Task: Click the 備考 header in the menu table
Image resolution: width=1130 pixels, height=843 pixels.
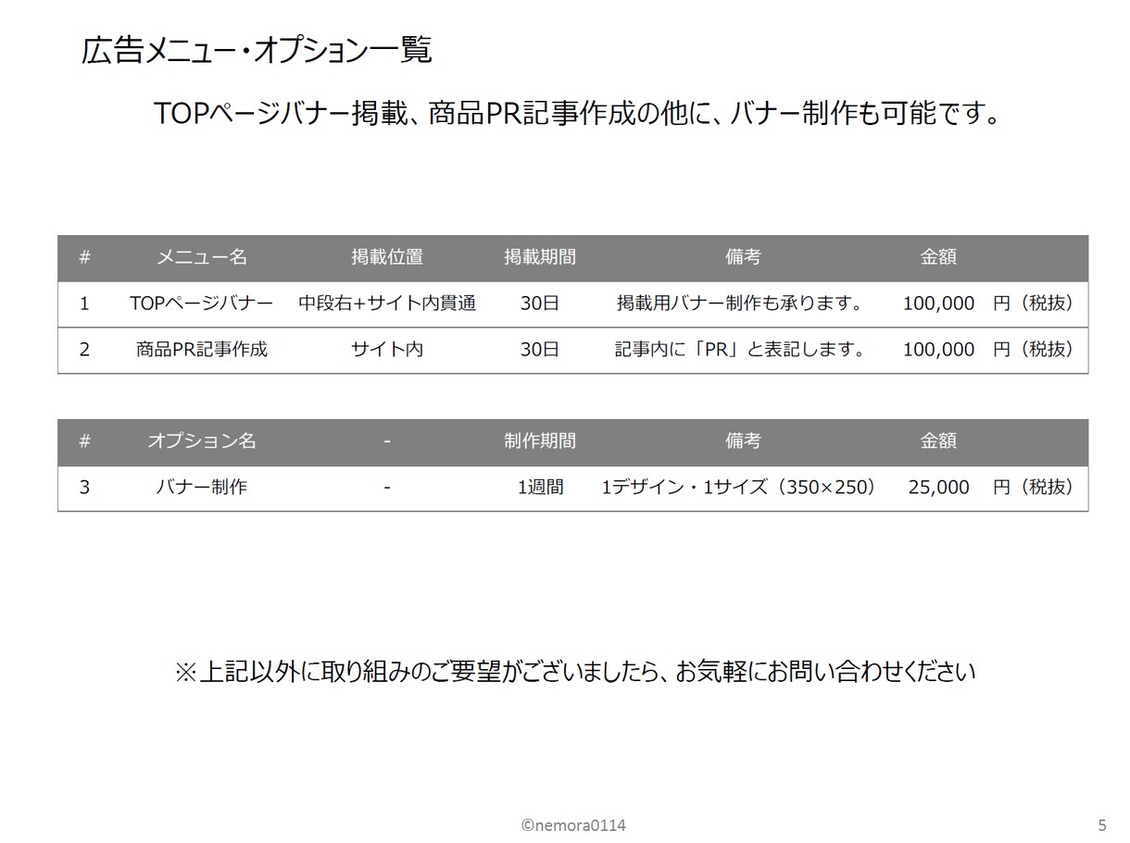Action: (743, 257)
